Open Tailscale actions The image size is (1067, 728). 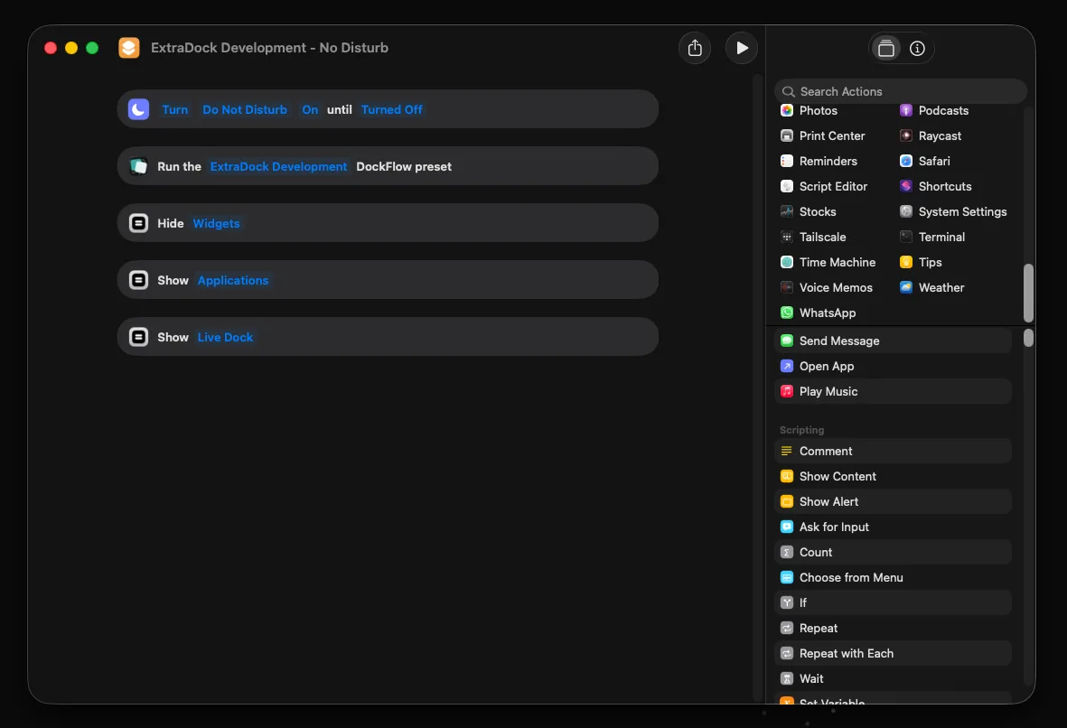tap(813, 237)
